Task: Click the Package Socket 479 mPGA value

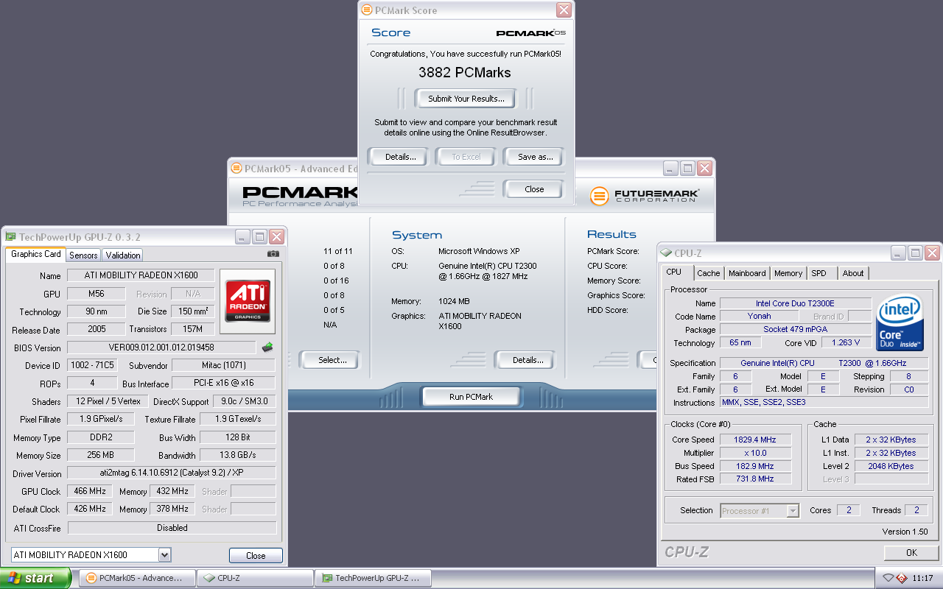Action: (x=796, y=330)
